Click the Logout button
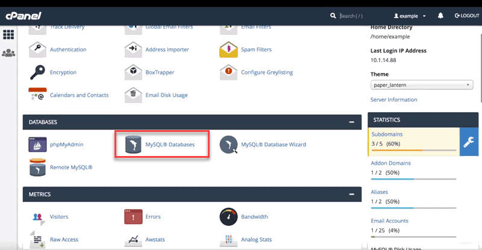 [466, 16]
